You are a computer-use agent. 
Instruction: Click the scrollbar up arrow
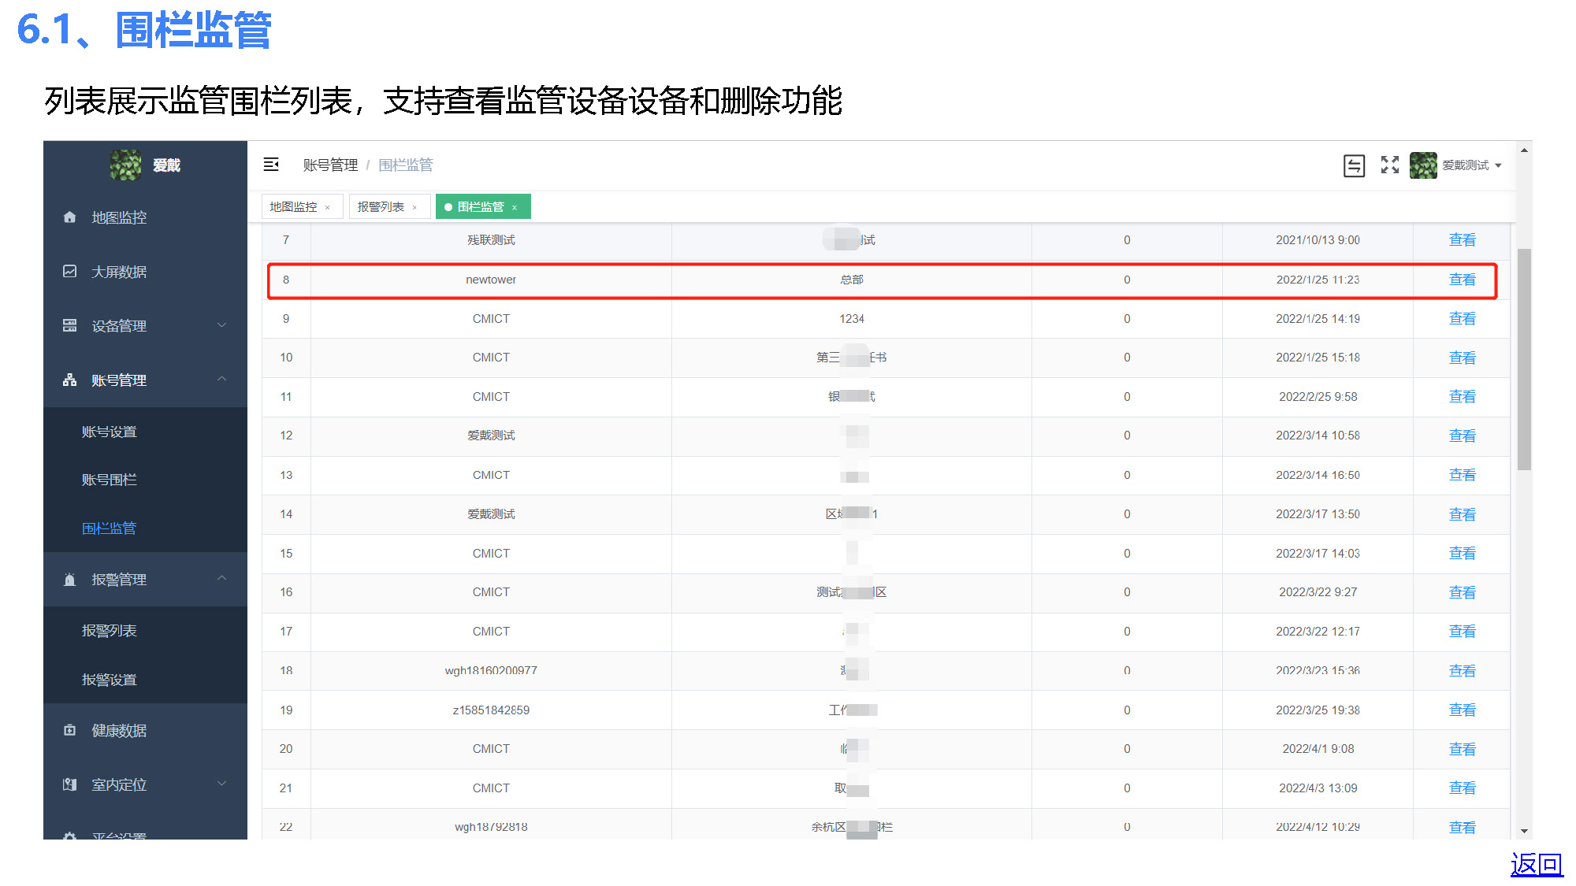pos(1524,150)
